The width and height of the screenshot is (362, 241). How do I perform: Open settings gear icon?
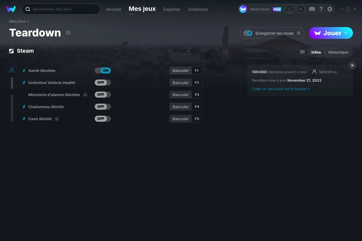coord(330,9)
